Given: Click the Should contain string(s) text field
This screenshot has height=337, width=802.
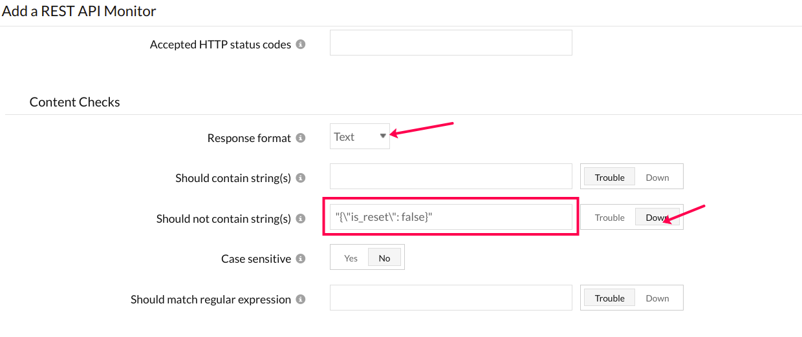Looking at the screenshot, I should pyautogui.click(x=451, y=176).
